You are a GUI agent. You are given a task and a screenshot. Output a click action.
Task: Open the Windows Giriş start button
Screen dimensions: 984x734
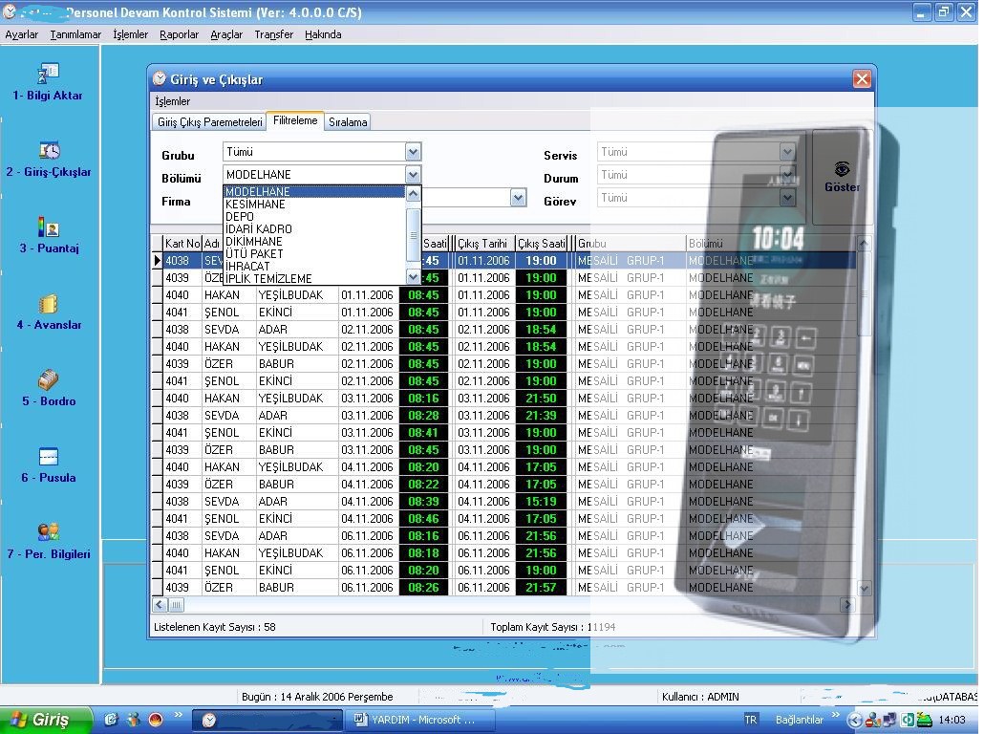[46, 720]
